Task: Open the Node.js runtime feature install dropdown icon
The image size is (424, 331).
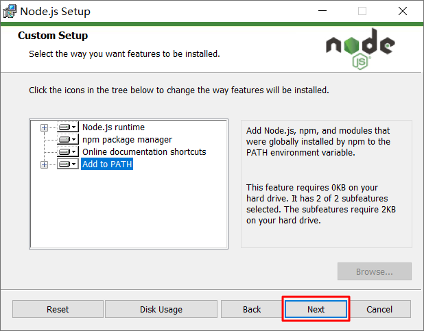Action: [x=68, y=127]
